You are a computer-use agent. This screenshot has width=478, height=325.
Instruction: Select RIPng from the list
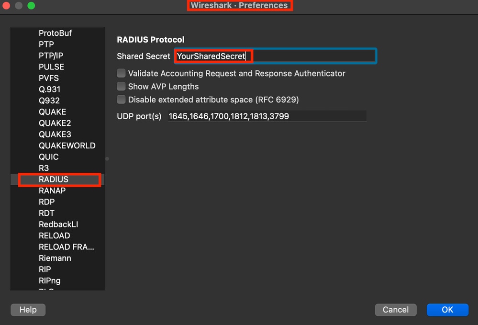click(57, 280)
